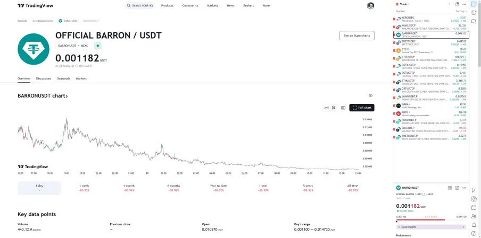
Task: Open notifications bell in right sidebar
Action: coord(474,225)
